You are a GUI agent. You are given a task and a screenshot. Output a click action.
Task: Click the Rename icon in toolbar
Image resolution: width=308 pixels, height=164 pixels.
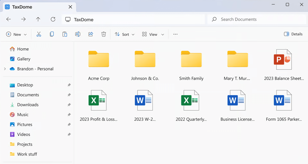point(78,34)
